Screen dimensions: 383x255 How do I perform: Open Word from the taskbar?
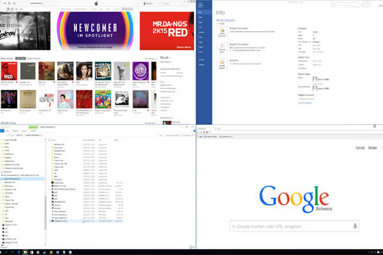[x=57, y=252]
